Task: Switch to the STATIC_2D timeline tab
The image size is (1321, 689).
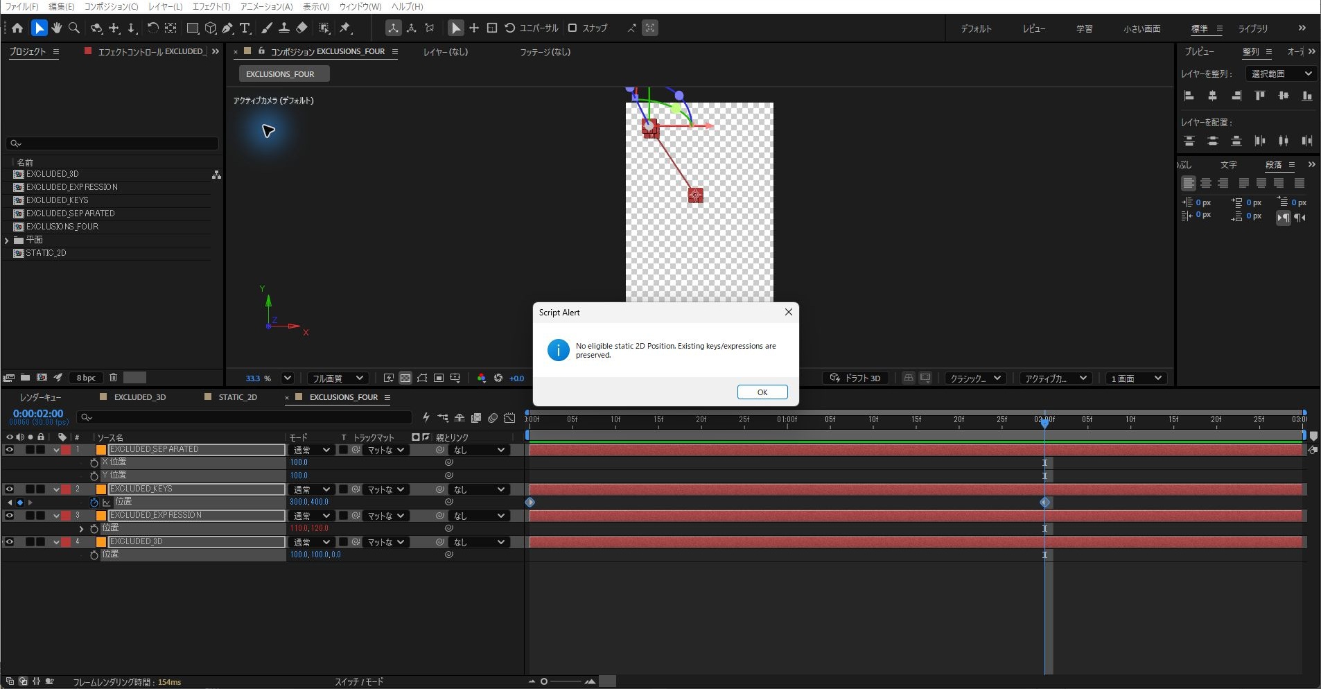Action: [x=237, y=397]
